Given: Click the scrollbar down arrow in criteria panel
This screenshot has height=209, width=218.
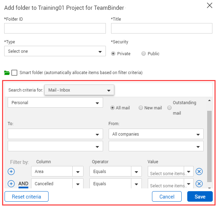Looking at the screenshot, I should [x=209, y=188].
